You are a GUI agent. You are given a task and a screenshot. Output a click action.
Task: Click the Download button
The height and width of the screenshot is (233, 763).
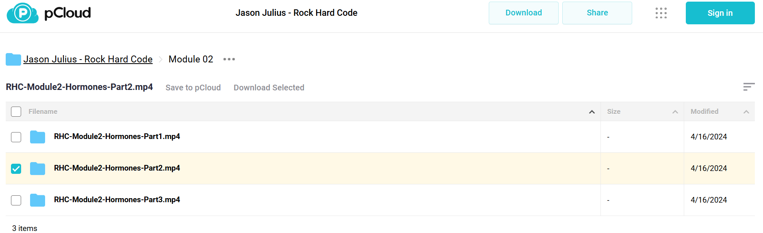(524, 13)
